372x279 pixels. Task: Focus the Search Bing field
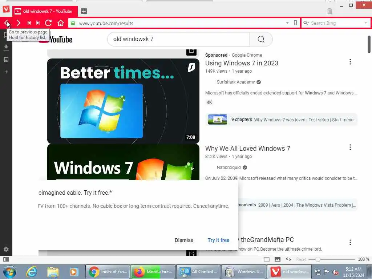pos(336,23)
